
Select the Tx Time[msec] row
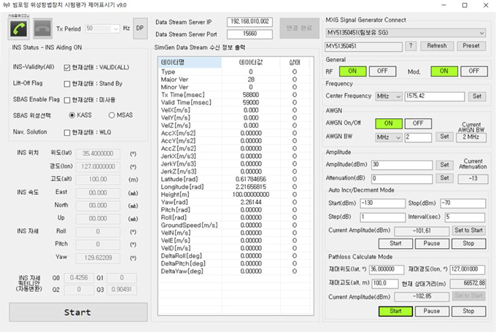(234, 95)
